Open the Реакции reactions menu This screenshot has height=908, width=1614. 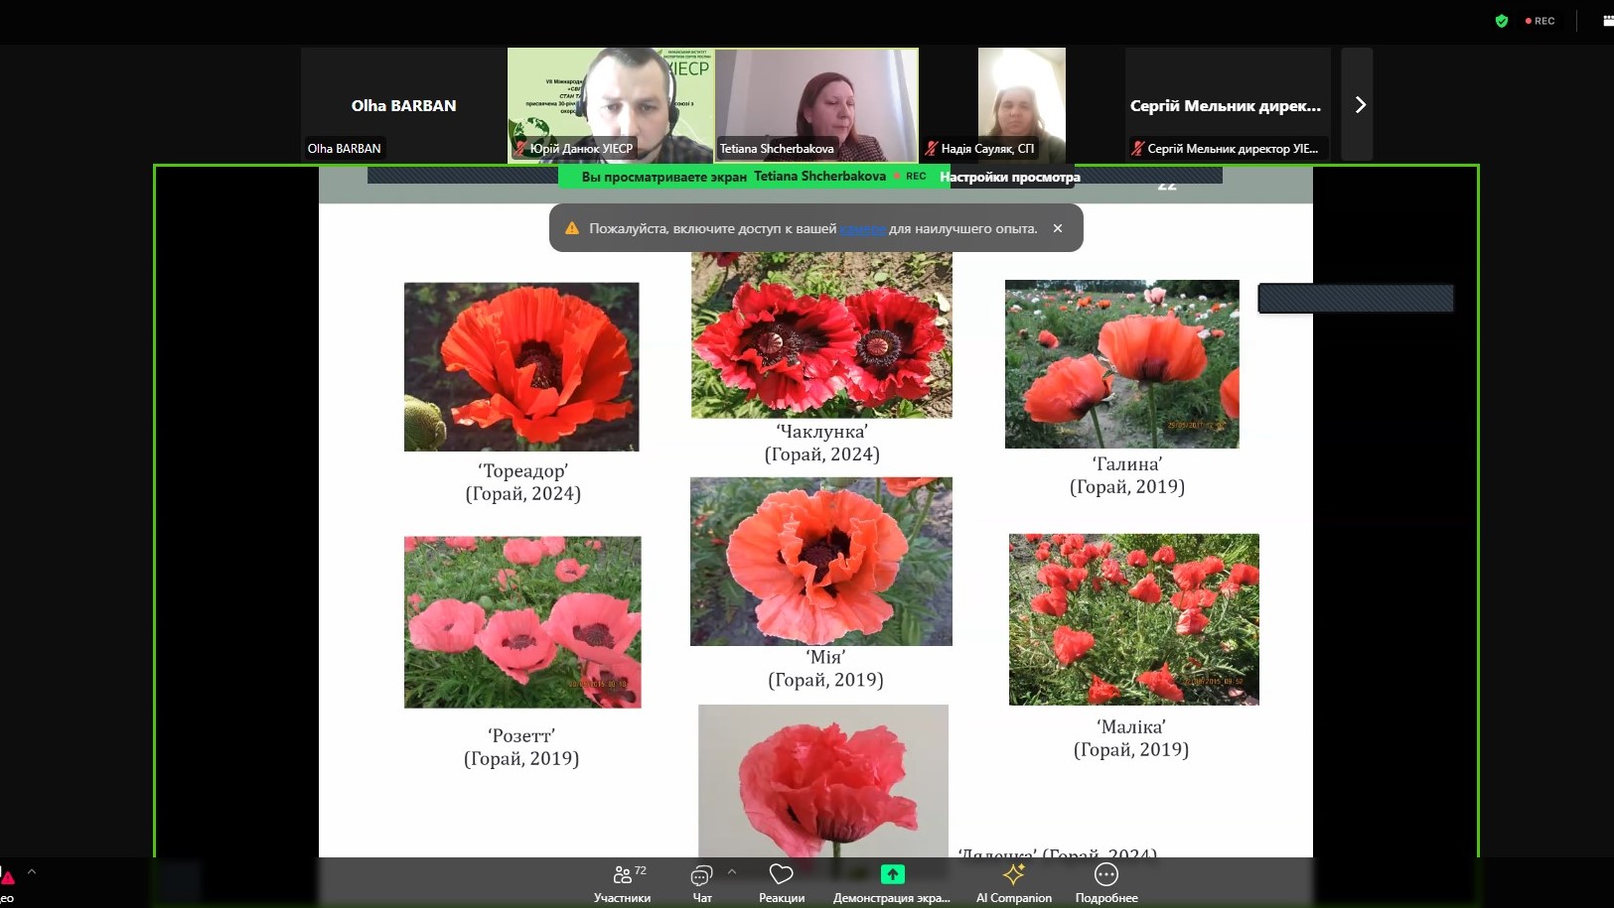(782, 882)
